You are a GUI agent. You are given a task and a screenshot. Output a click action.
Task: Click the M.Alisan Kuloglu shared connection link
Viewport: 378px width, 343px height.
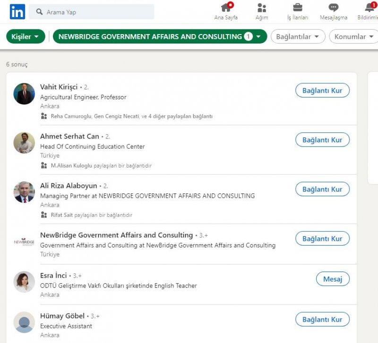[x=101, y=166]
